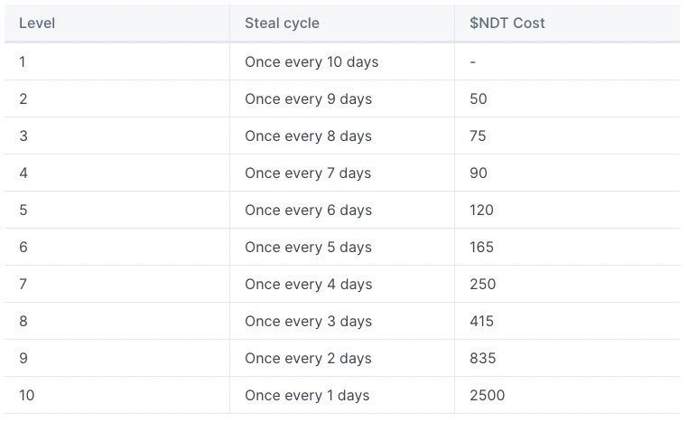Click the cost value 250
This screenshot has width=688, height=422.
coord(483,284)
